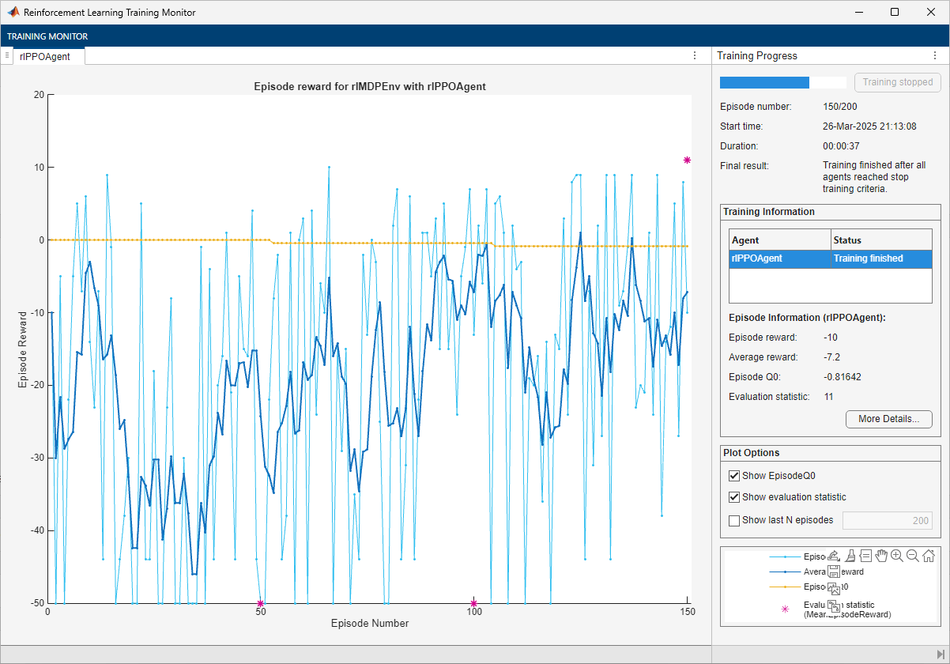Switch to the rlPPOAgent document tab
Image resolution: width=950 pixels, height=664 pixels.
pos(45,56)
